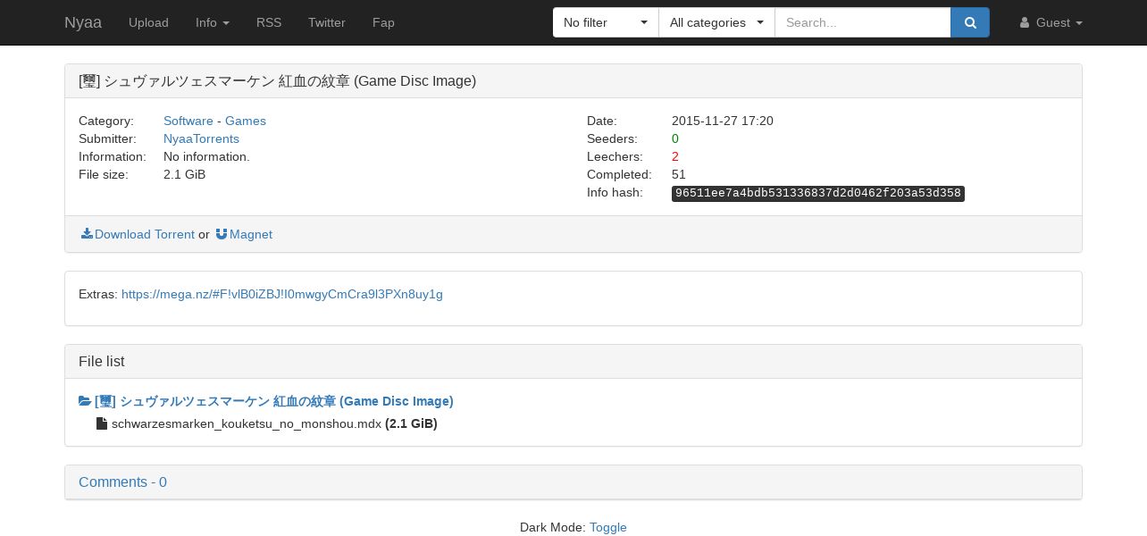The height and width of the screenshot is (536, 1147).
Task: Open the Twitter link in navbar
Action: pyautogui.click(x=327, y=22)
